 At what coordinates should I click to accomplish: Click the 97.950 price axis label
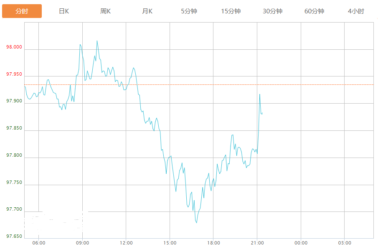[14, 74]
